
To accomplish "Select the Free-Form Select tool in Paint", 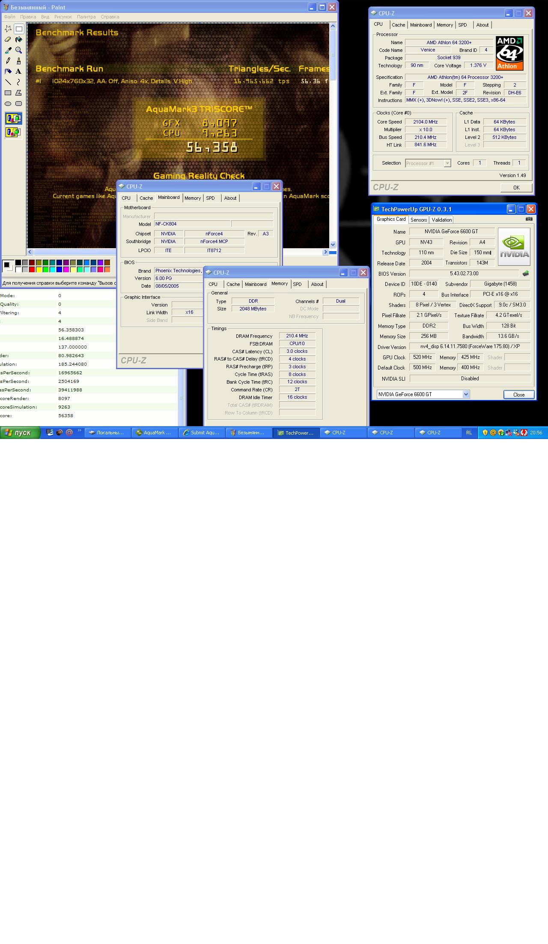I will (8, 29).
